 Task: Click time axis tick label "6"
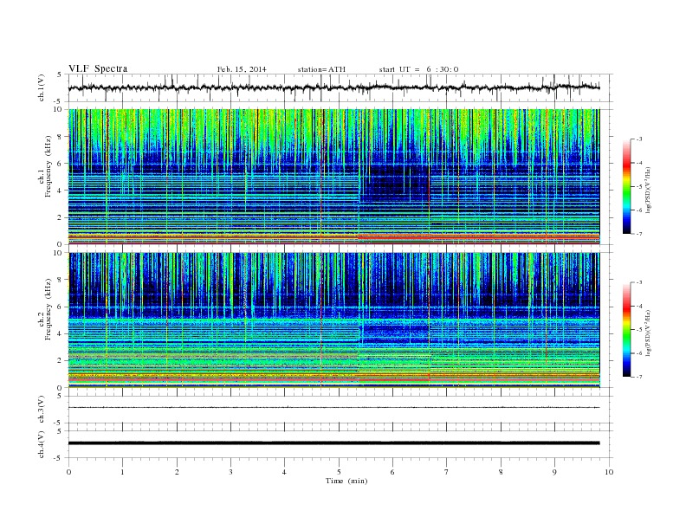pos(392,472)
